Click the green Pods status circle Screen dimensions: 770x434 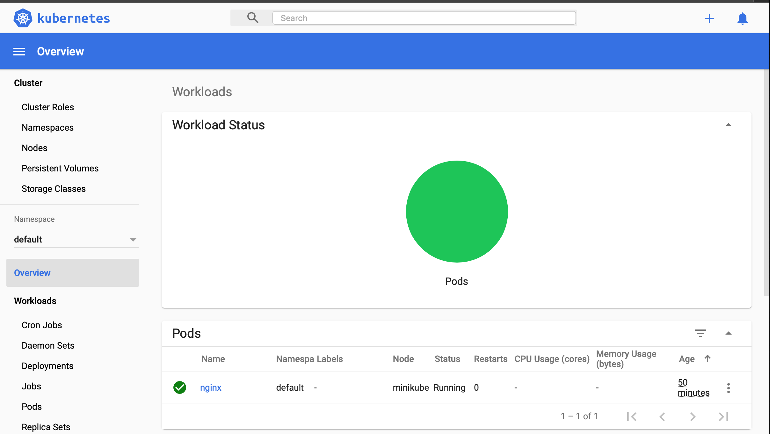[456, 211]
